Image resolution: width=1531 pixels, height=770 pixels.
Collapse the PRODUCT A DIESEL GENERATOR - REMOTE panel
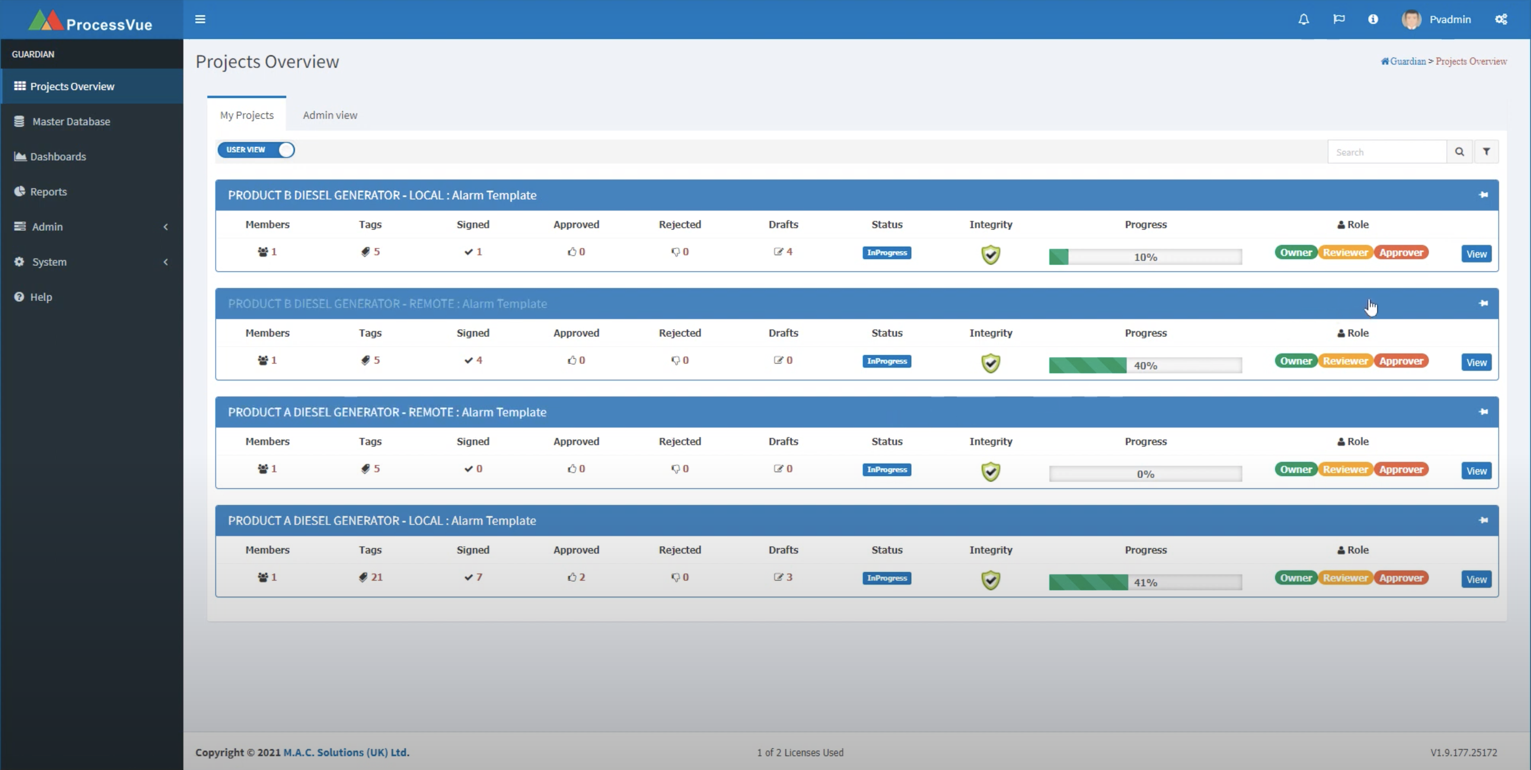click(x=1483, y=412)
